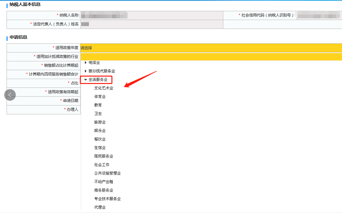The height and width of the screenshot is (213, 342).
Task: Pick 社会工作 from the list
Action: [x=102, y=165]
